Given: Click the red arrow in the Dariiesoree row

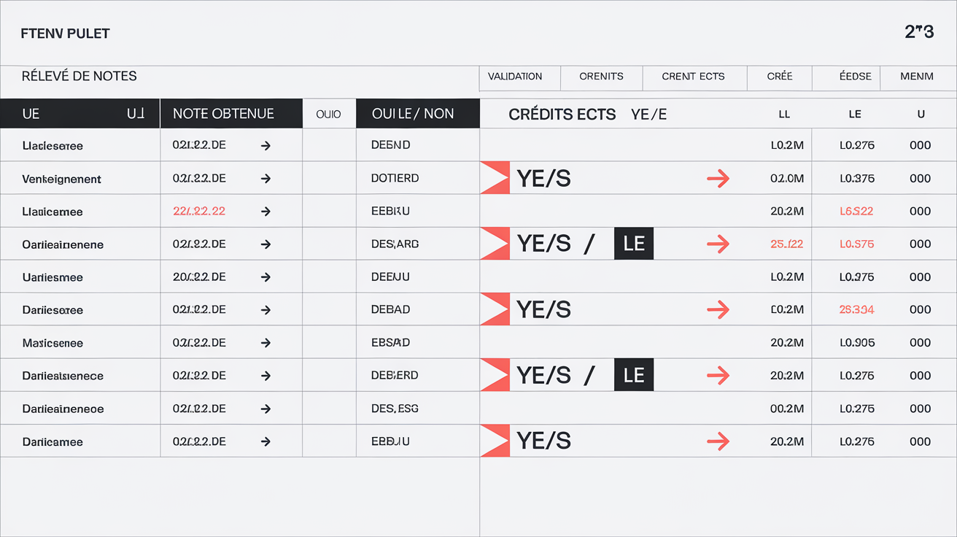Looking at the screenshot, I should 718,309.
